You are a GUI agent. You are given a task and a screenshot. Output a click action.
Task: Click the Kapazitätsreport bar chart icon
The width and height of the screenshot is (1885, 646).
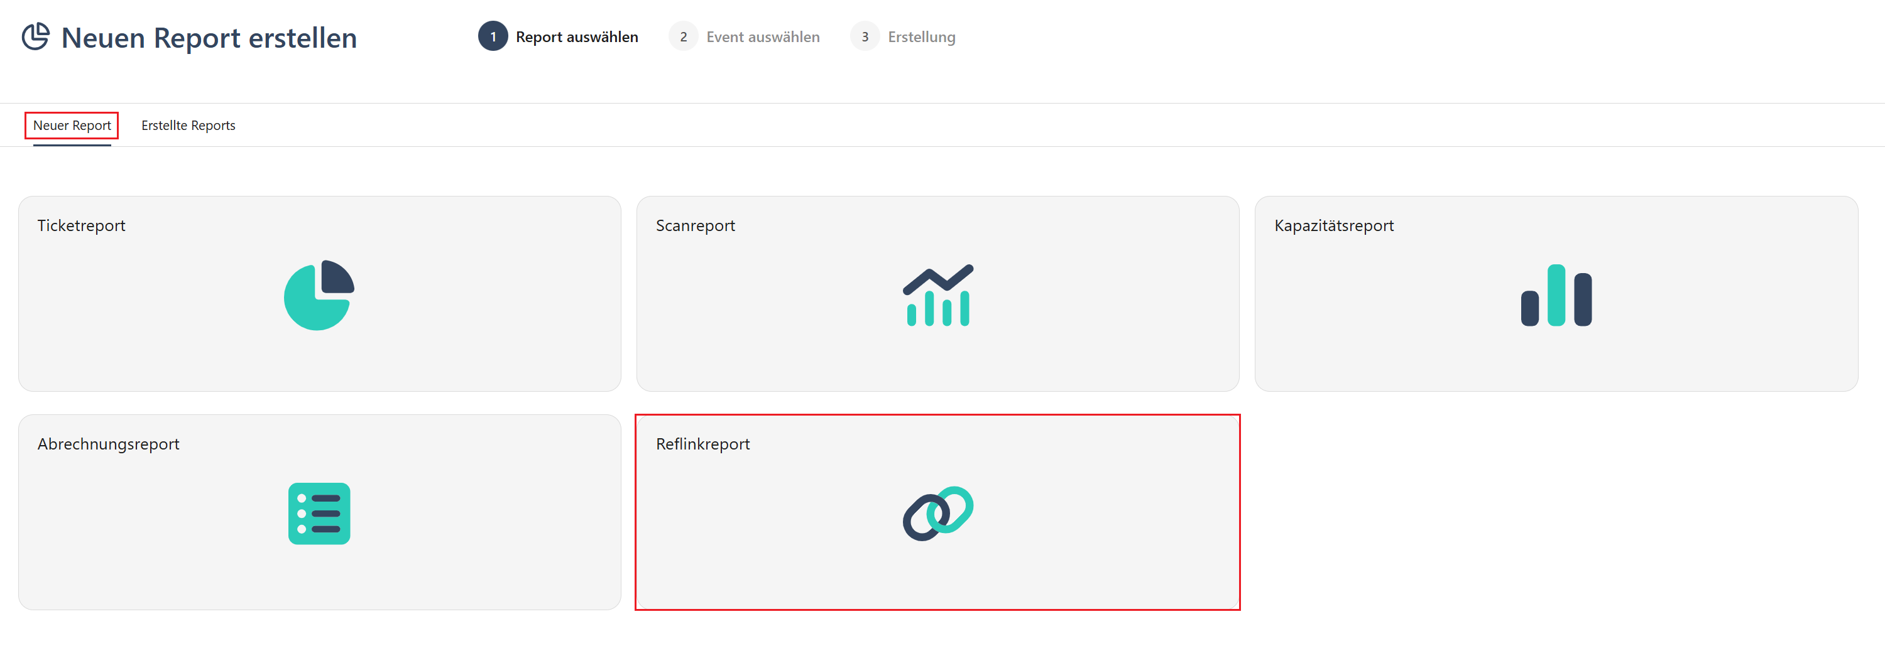(x=1556, y=295)
